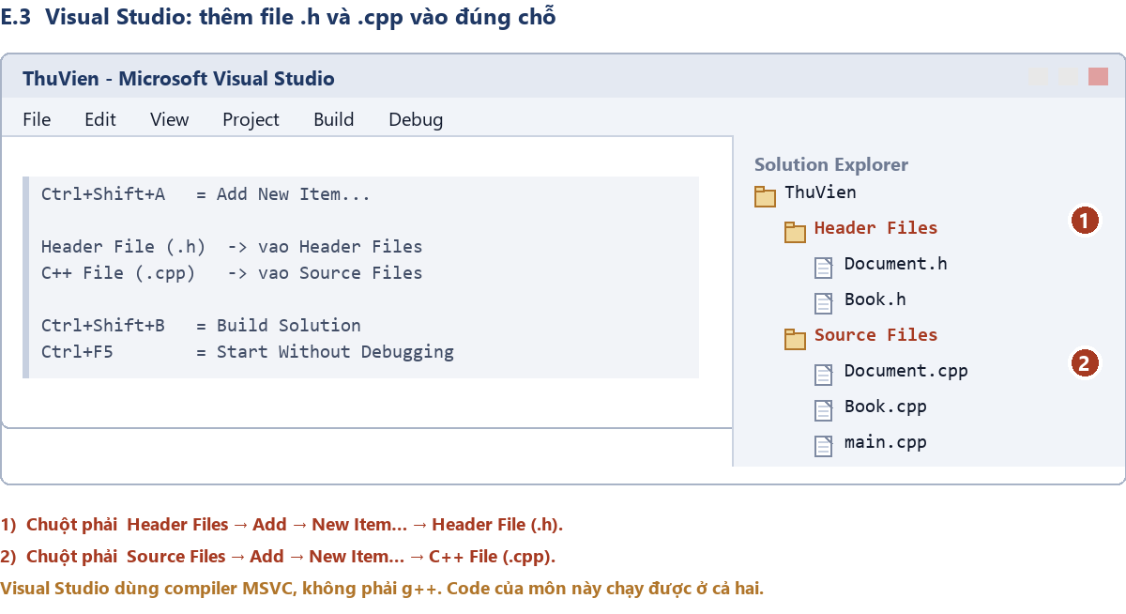Open the Debug menu
The height and width of the screenshot is (614, 1126).
(416, 119)
